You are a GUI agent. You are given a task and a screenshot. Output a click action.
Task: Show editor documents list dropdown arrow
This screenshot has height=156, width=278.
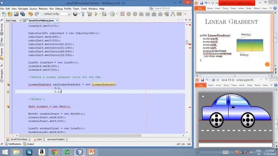click(x=186, y=20)
